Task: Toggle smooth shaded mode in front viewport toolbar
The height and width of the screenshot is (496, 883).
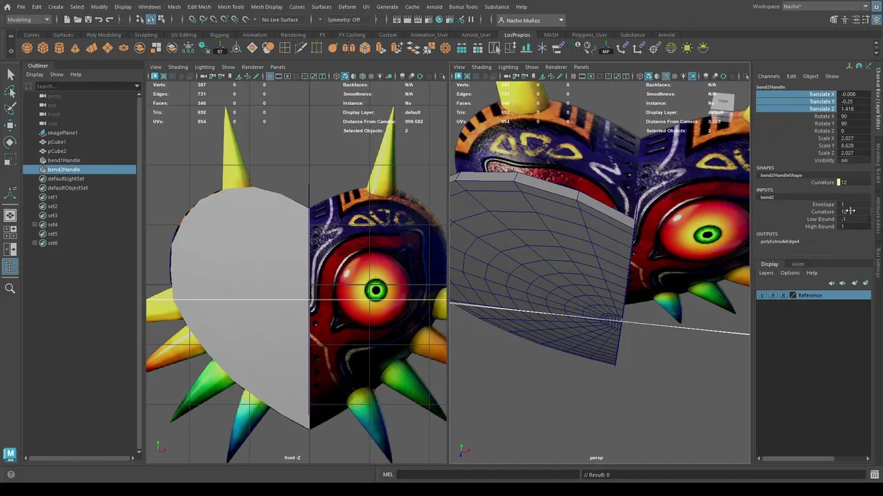Action: 344,76
